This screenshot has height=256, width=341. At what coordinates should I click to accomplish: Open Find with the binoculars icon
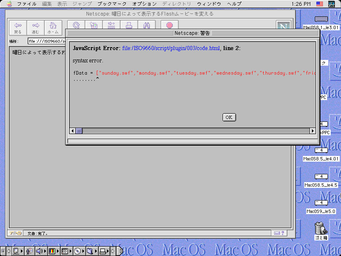click(x=147, y=25)
